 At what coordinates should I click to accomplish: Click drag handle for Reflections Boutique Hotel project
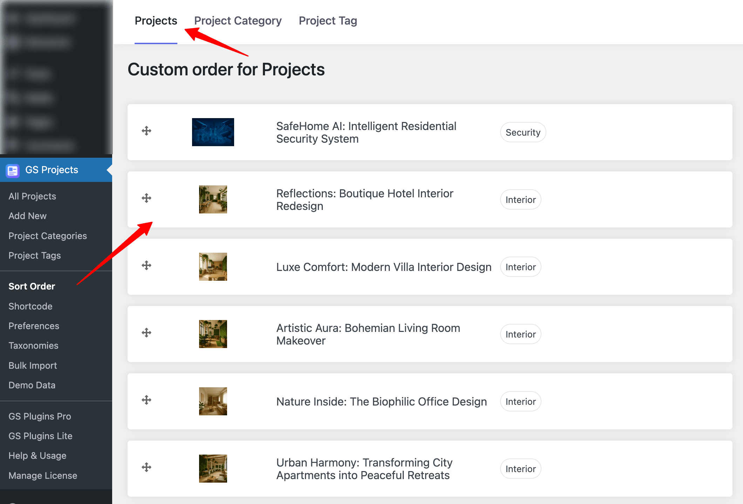point(146,198)
